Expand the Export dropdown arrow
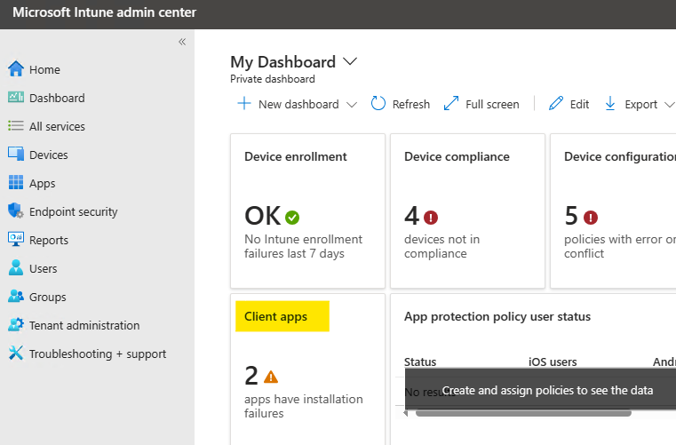The width and height of the screenshot is (676, 445). coord(669,104)
